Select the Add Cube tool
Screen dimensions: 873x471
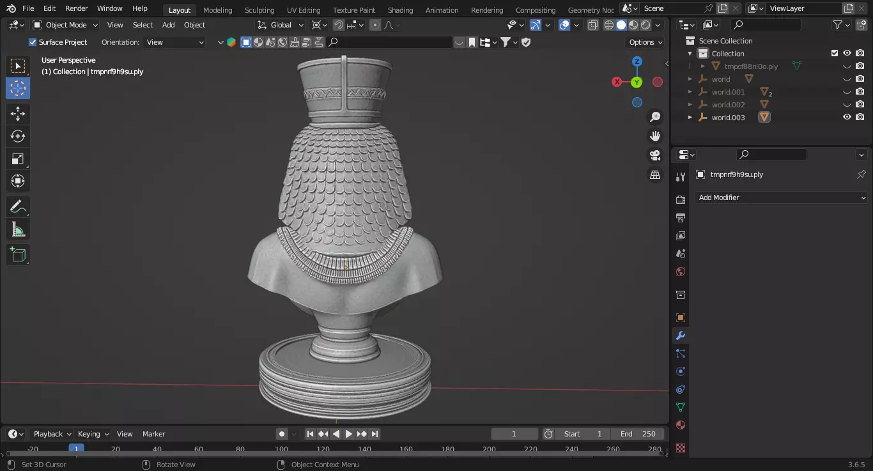click(x=18, y=254)
